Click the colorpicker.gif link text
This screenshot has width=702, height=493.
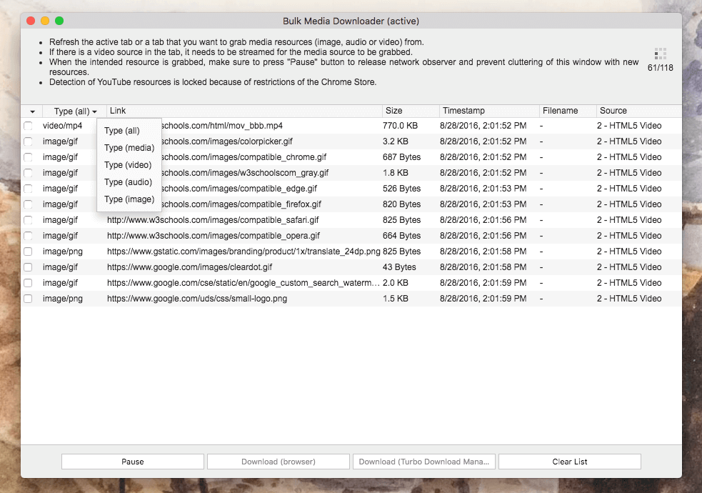pyautogui.click(x=226, y=141)
